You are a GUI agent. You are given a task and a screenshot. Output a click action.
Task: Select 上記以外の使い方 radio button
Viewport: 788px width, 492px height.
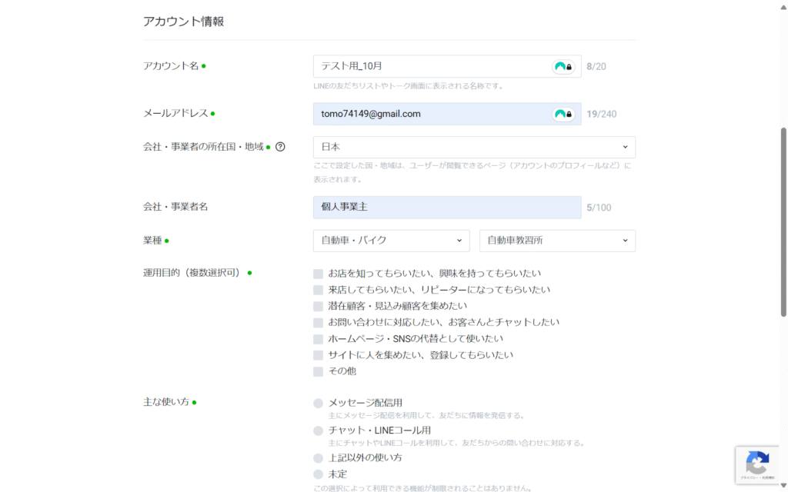[319, 458]
